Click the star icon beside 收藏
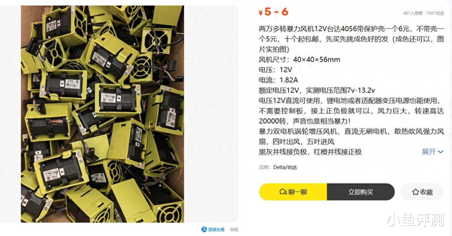452x236 pixels. [415, 192]
